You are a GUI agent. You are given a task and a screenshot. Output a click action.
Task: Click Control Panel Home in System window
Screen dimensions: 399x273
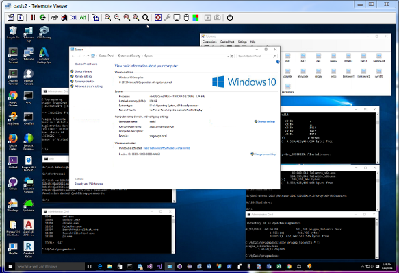86,64
